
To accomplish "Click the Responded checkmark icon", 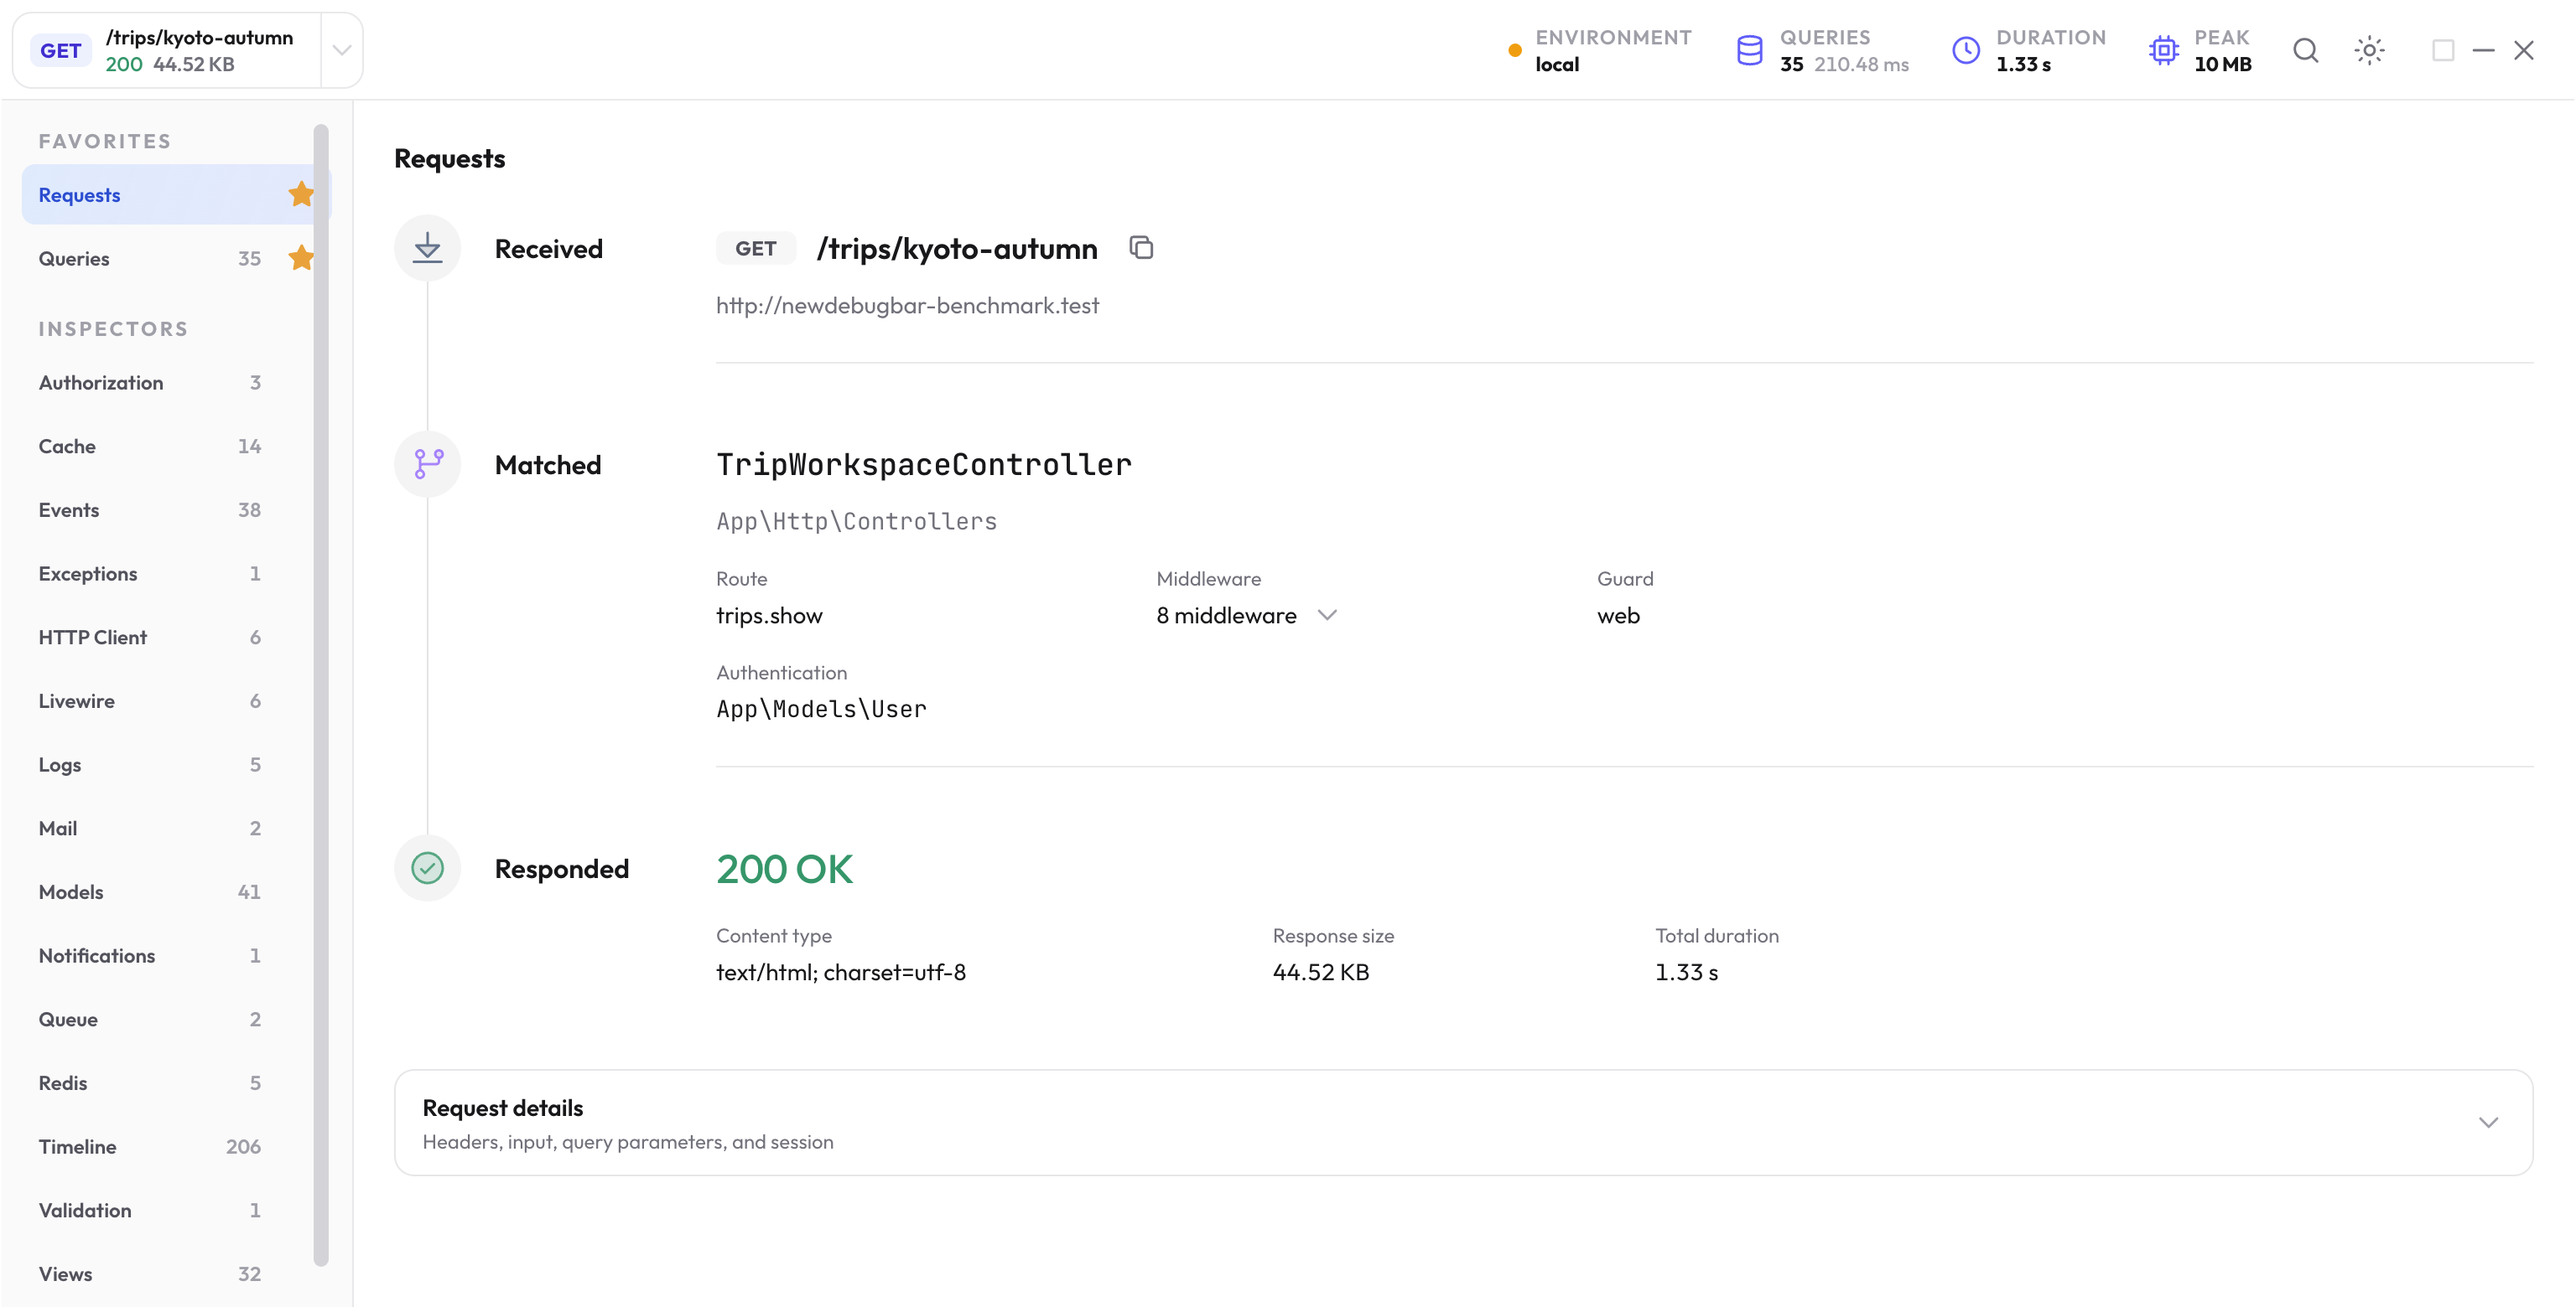I will pos(427,867).
